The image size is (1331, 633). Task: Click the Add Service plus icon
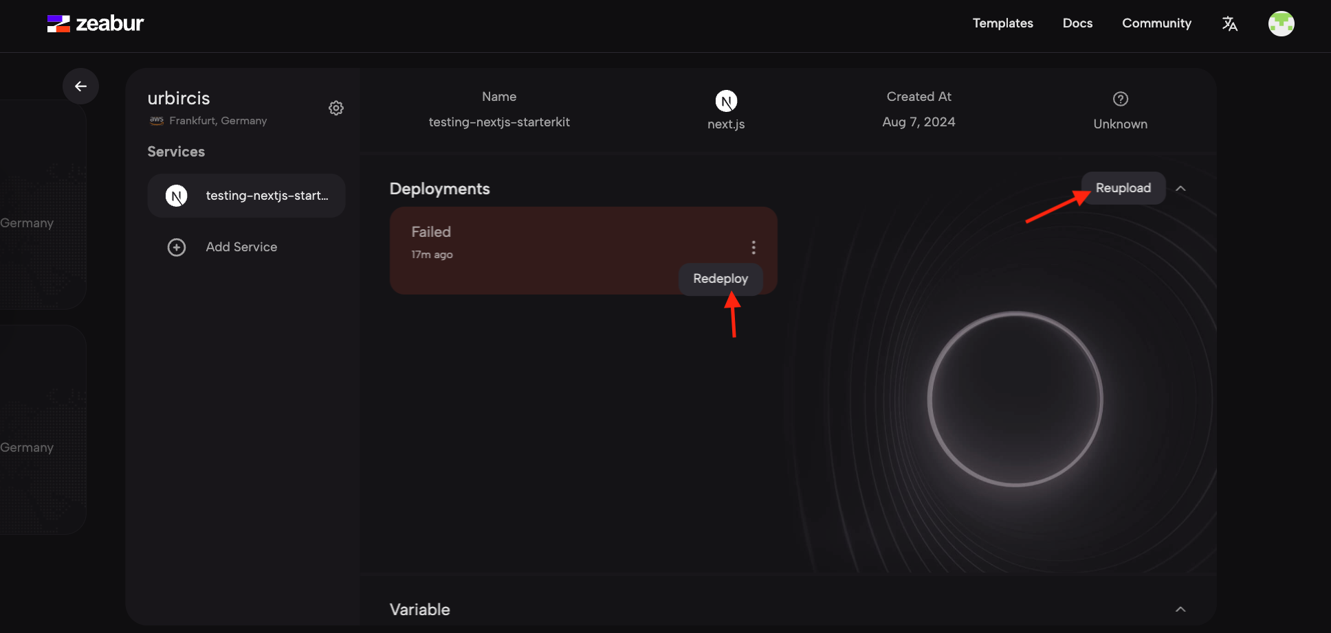click(177, 247)
